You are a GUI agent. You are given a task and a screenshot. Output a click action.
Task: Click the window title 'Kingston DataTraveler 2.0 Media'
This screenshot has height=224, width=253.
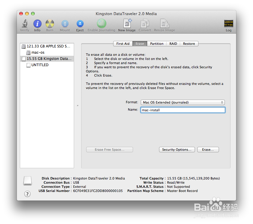point(126,14)
